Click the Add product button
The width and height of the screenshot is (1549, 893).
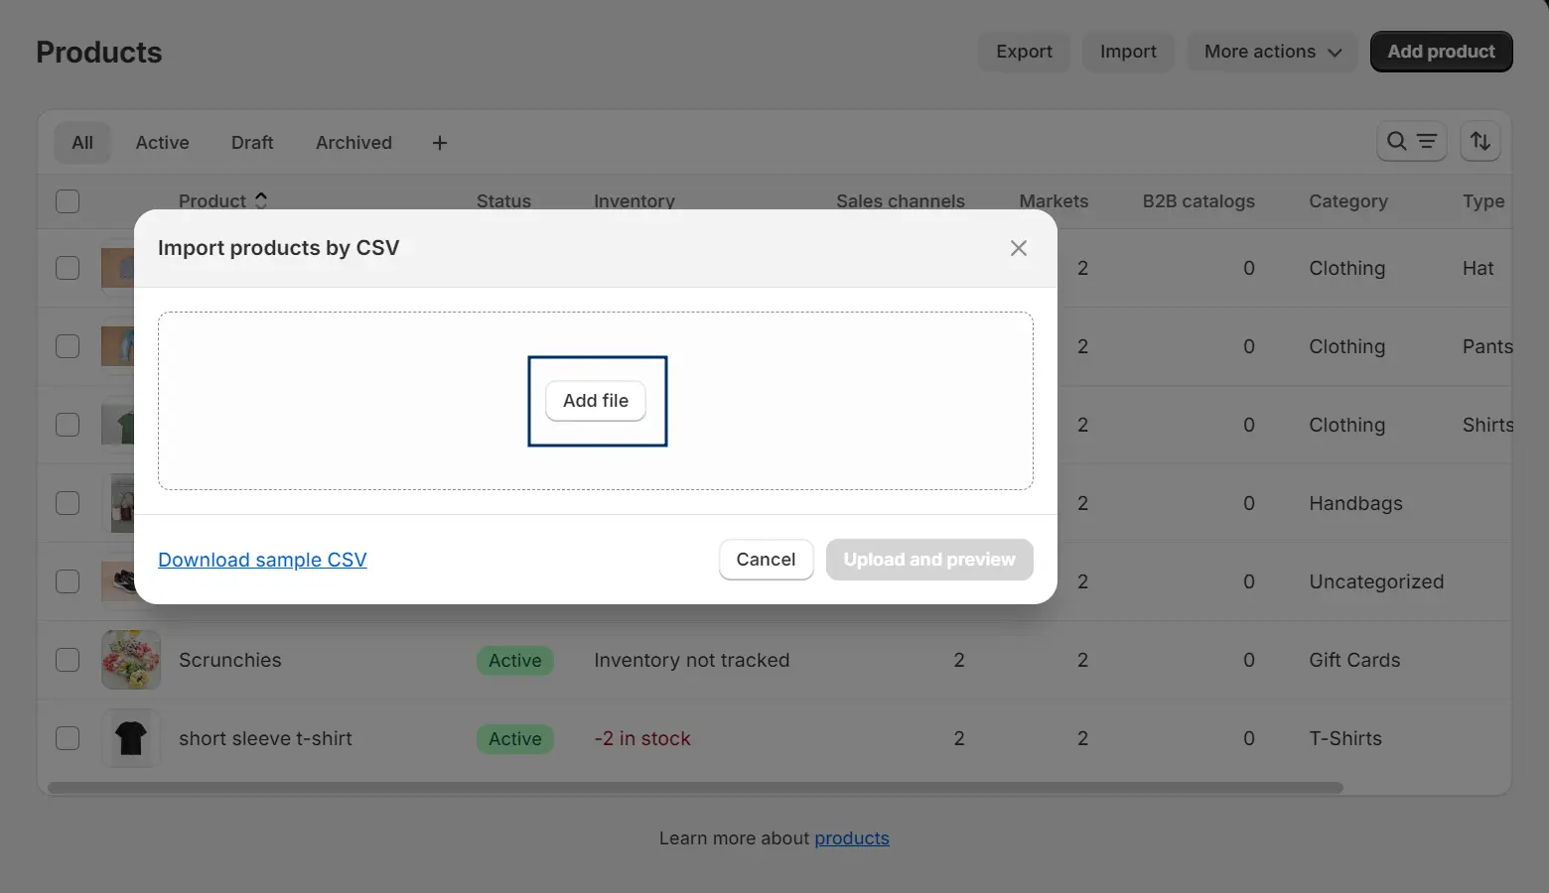click(1442, 52)
